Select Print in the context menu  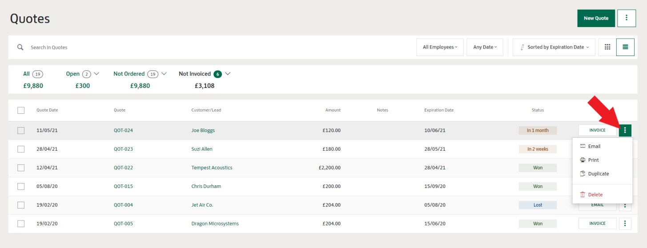(x=593, y=160)
